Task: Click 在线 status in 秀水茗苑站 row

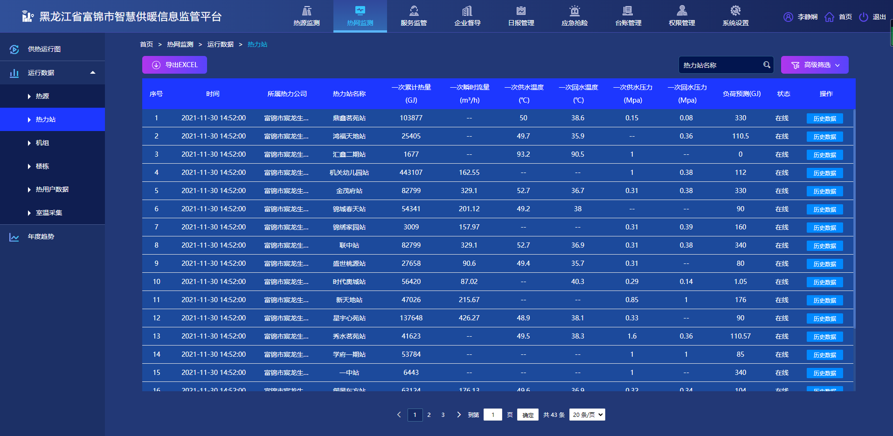Action: [782, 336]
